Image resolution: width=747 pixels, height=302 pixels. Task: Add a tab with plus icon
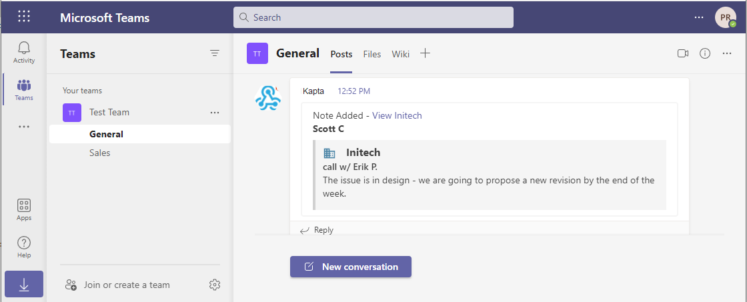[426, 53]
